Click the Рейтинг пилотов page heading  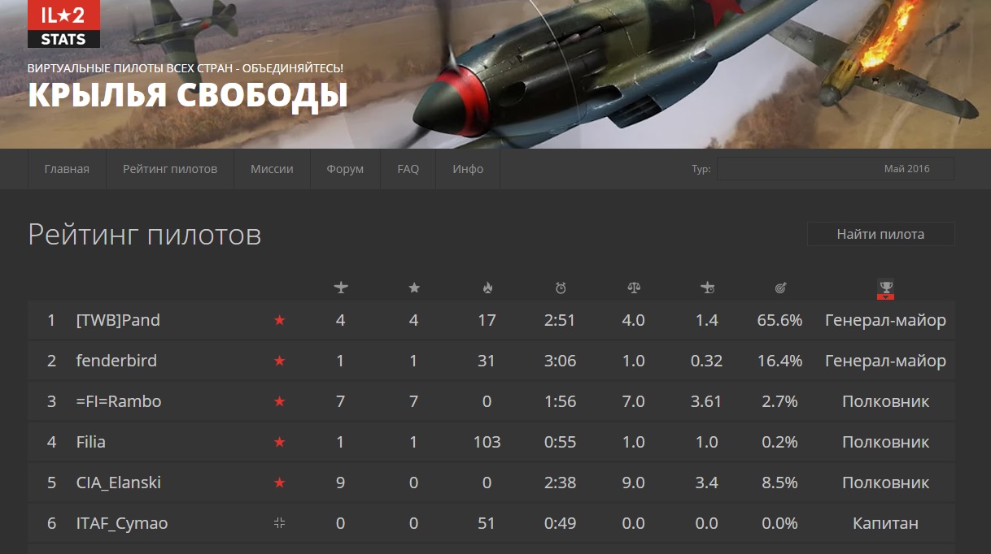coord(145,235)
